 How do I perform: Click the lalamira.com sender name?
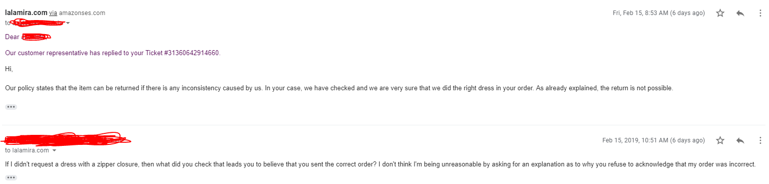pos(26,13)
